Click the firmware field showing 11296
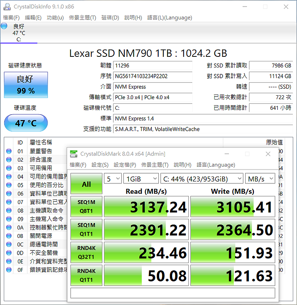 pos(153,66)
